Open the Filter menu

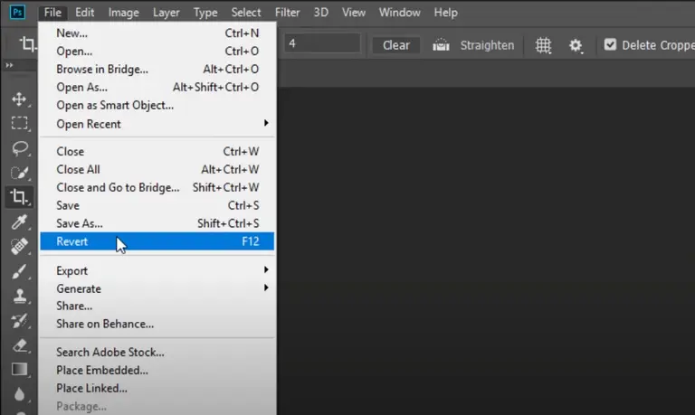tap(287, 13)
